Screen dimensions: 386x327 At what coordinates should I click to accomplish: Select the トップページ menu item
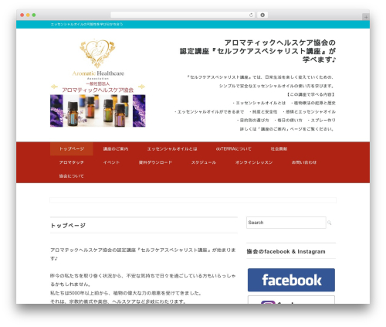pos(72,148)
